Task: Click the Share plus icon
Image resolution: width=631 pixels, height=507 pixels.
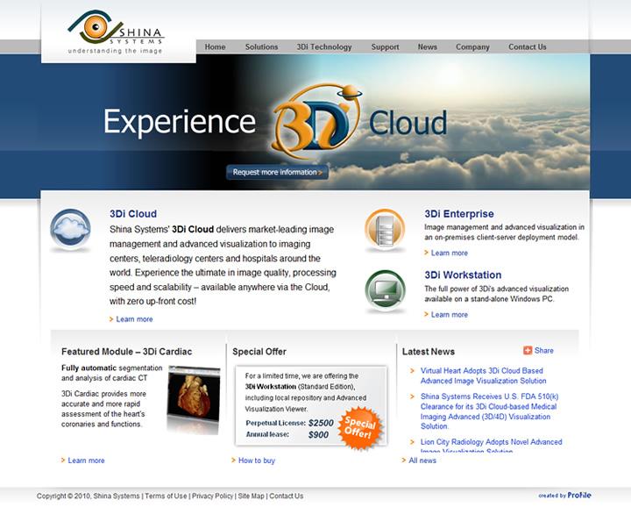Action: point(528,350)
